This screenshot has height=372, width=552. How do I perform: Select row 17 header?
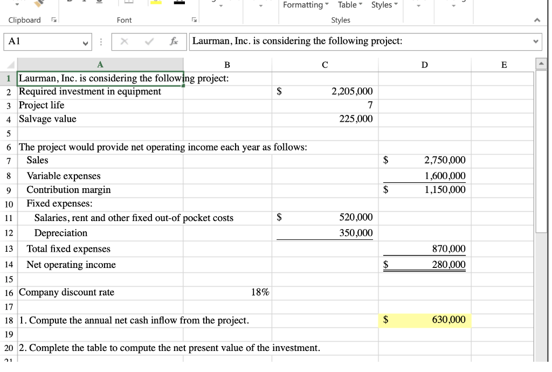(9, 307)
